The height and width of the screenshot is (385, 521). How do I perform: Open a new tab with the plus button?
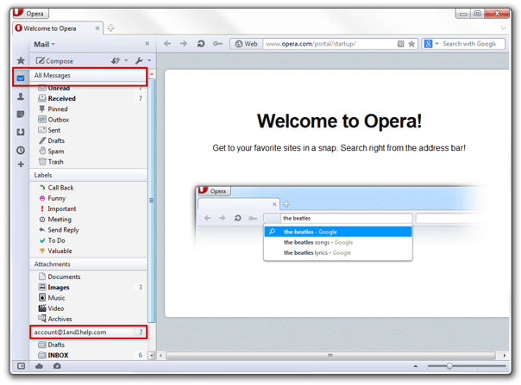point(110,28)
